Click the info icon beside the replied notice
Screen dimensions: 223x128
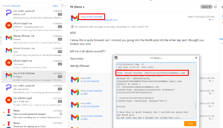point(72,27)
